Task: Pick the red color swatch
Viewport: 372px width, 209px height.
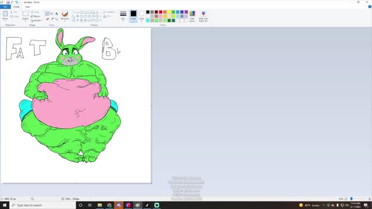Action: click(x=160, y=12)
